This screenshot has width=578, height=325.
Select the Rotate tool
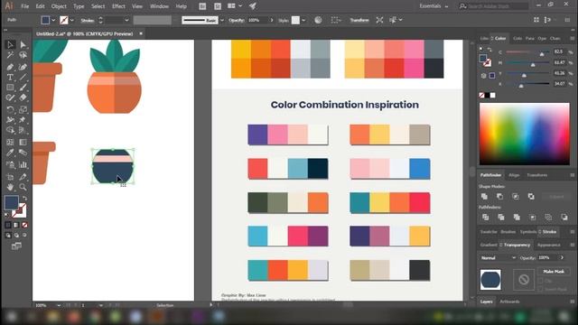10,109
